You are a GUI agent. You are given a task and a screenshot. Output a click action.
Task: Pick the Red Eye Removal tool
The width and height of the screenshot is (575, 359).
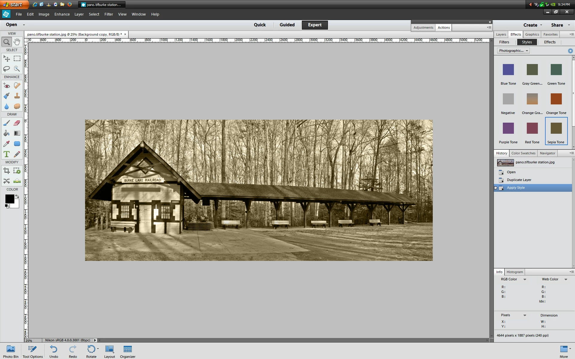[x=7, y=86]
